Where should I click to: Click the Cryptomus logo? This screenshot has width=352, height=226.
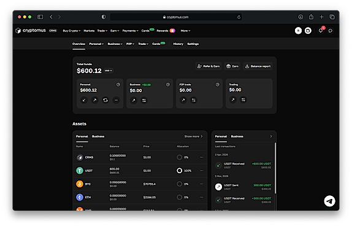(x=31, y=30)
